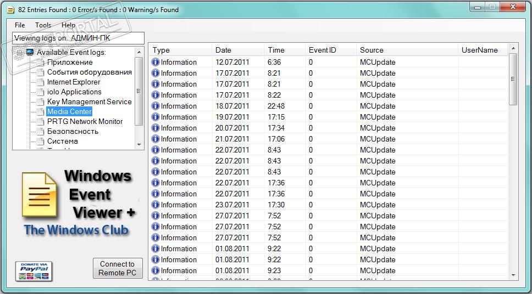The width and height of the screenshot is (532, 294).
Task: Select the time 9:23 cell
Action: pos(274,270)
